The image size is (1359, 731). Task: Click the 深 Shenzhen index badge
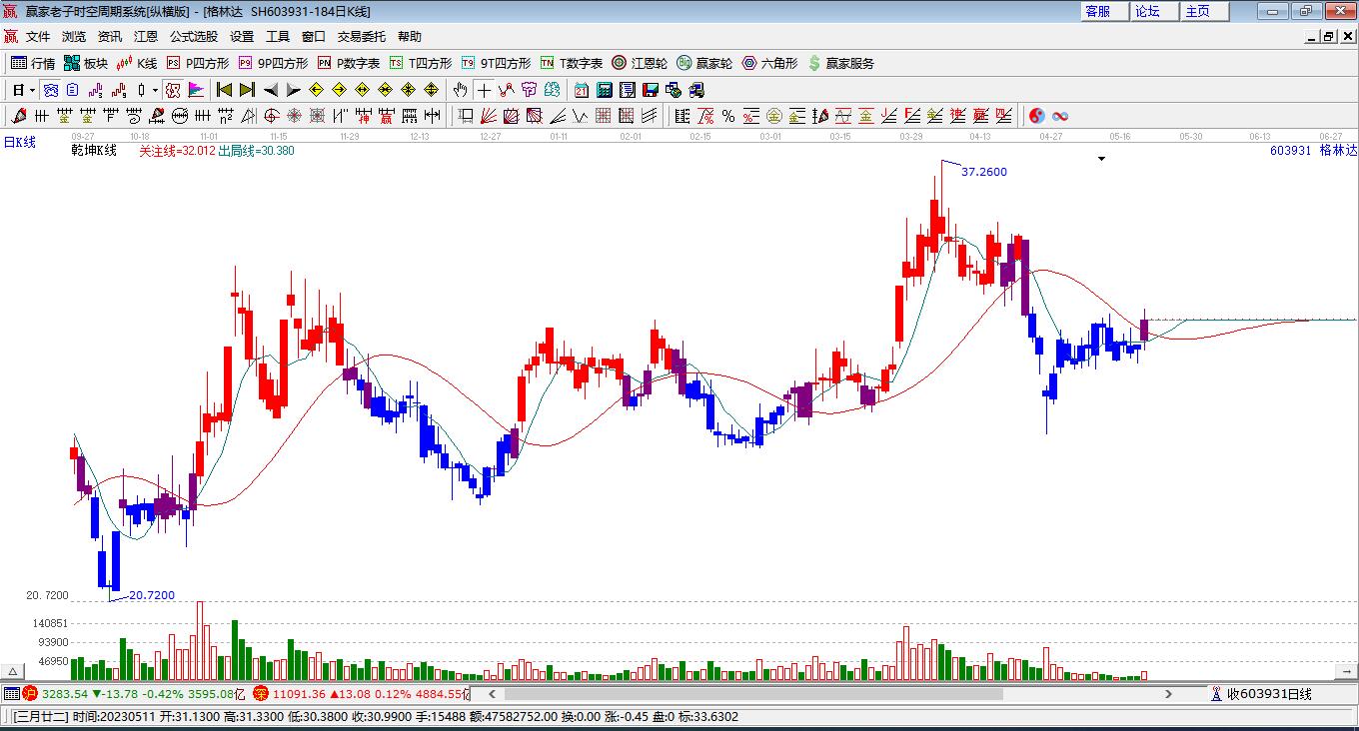point(260,693)
